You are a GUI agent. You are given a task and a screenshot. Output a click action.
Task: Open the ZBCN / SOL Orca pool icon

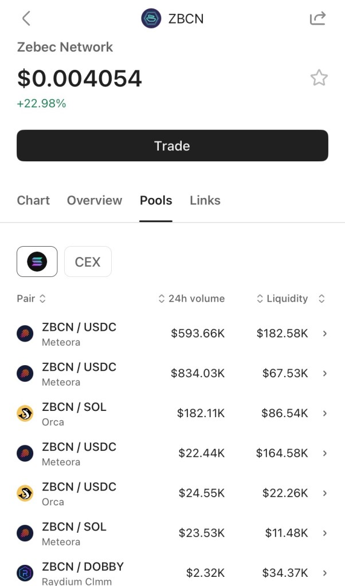(25, 414)
